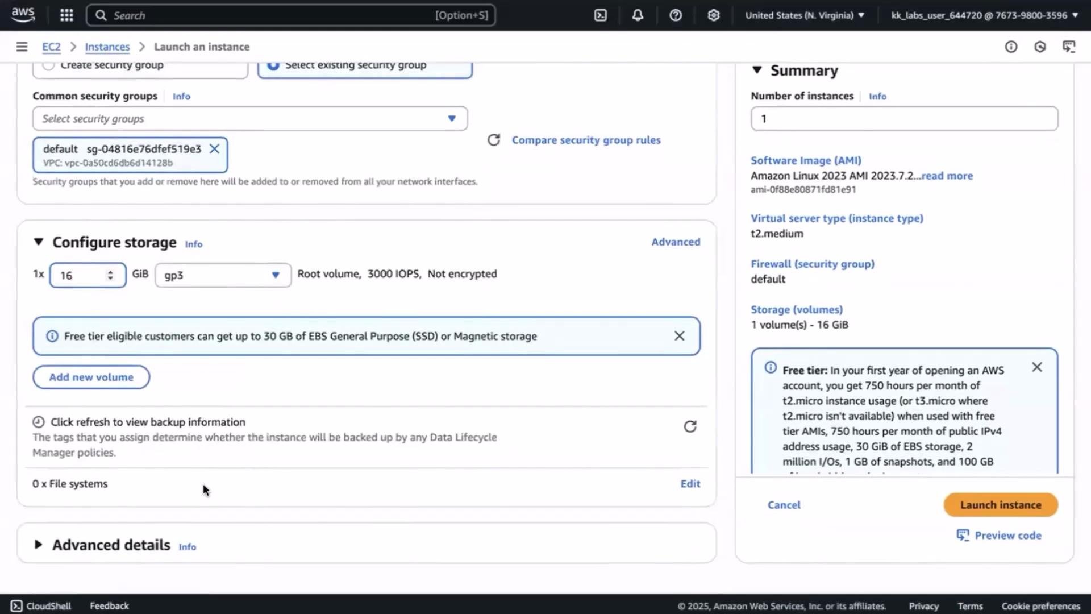Open Info link for Number of instances
Screen dimensions: 1091x614
point(877,96)
